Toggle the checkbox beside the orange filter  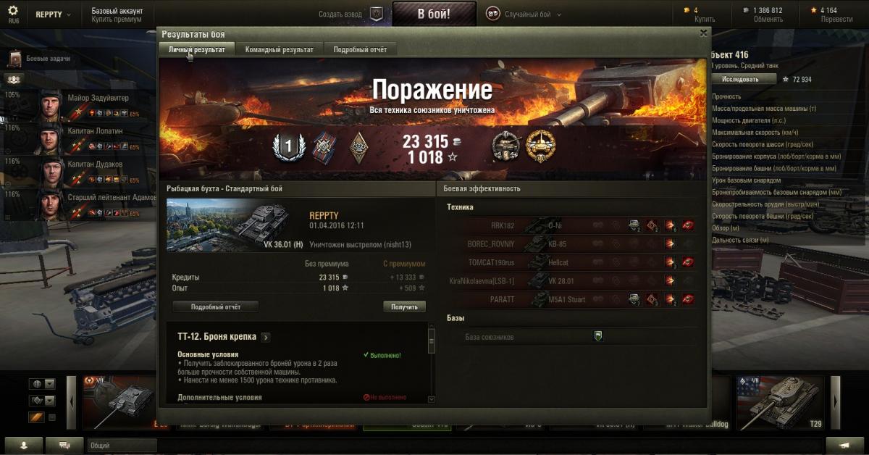coord(52,417)
